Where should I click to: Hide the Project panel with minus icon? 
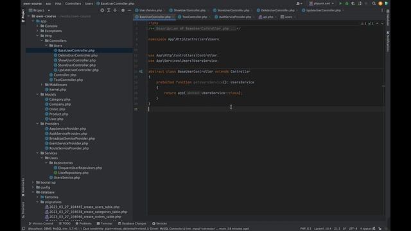click(130, 10)
